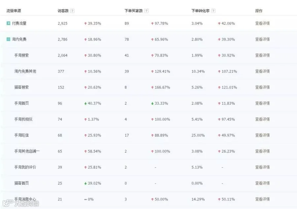Screen dimensions: 297x209
Task: Select the 手淘搜索 traffic source row
Action: [148, 55]
